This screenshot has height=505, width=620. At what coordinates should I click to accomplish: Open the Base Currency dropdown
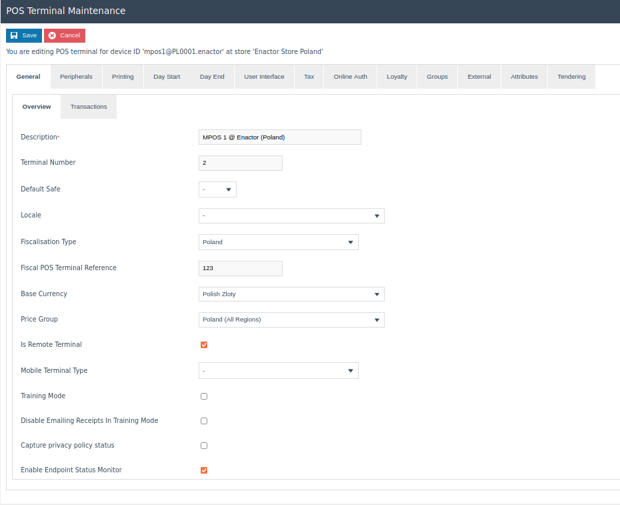(291, 294)
